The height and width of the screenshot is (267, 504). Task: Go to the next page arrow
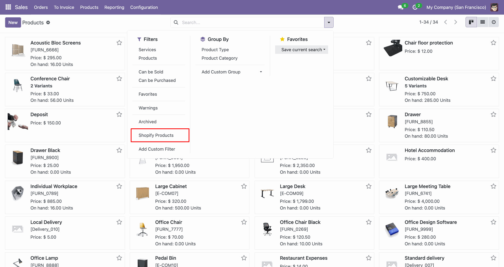point(456,22)
